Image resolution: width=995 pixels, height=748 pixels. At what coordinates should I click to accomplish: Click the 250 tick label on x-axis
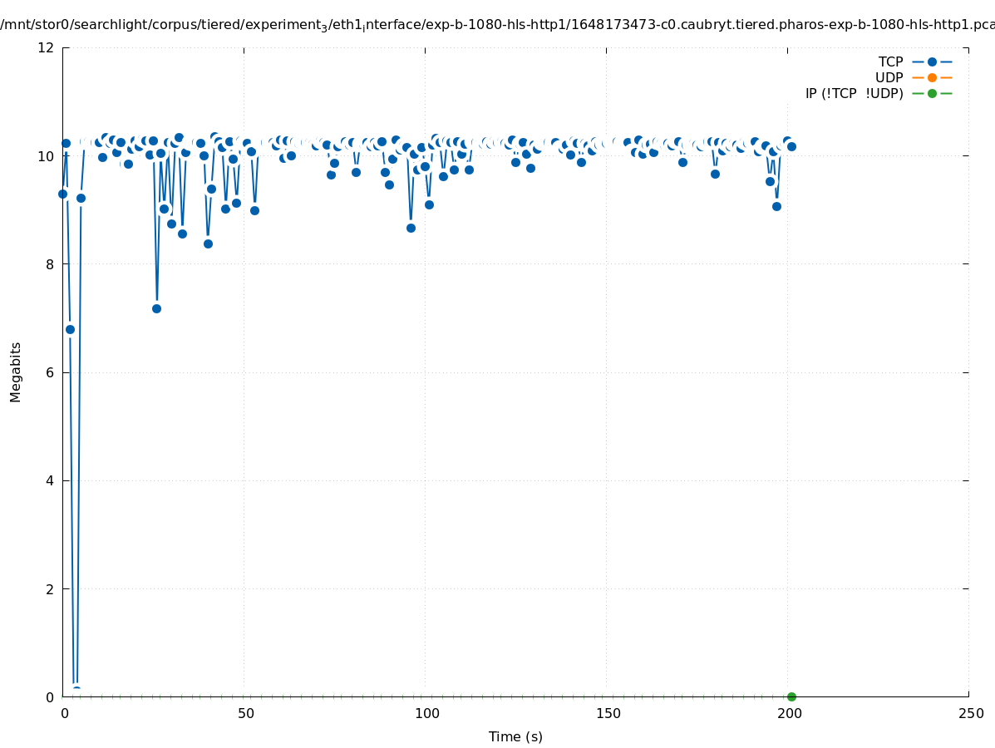tap(970, 713)
